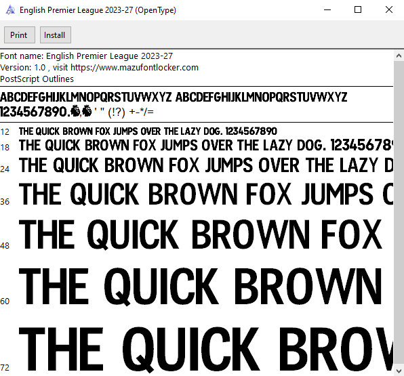Click the point size label 48
Screen dimensions: 404x376
pos(5,246)
